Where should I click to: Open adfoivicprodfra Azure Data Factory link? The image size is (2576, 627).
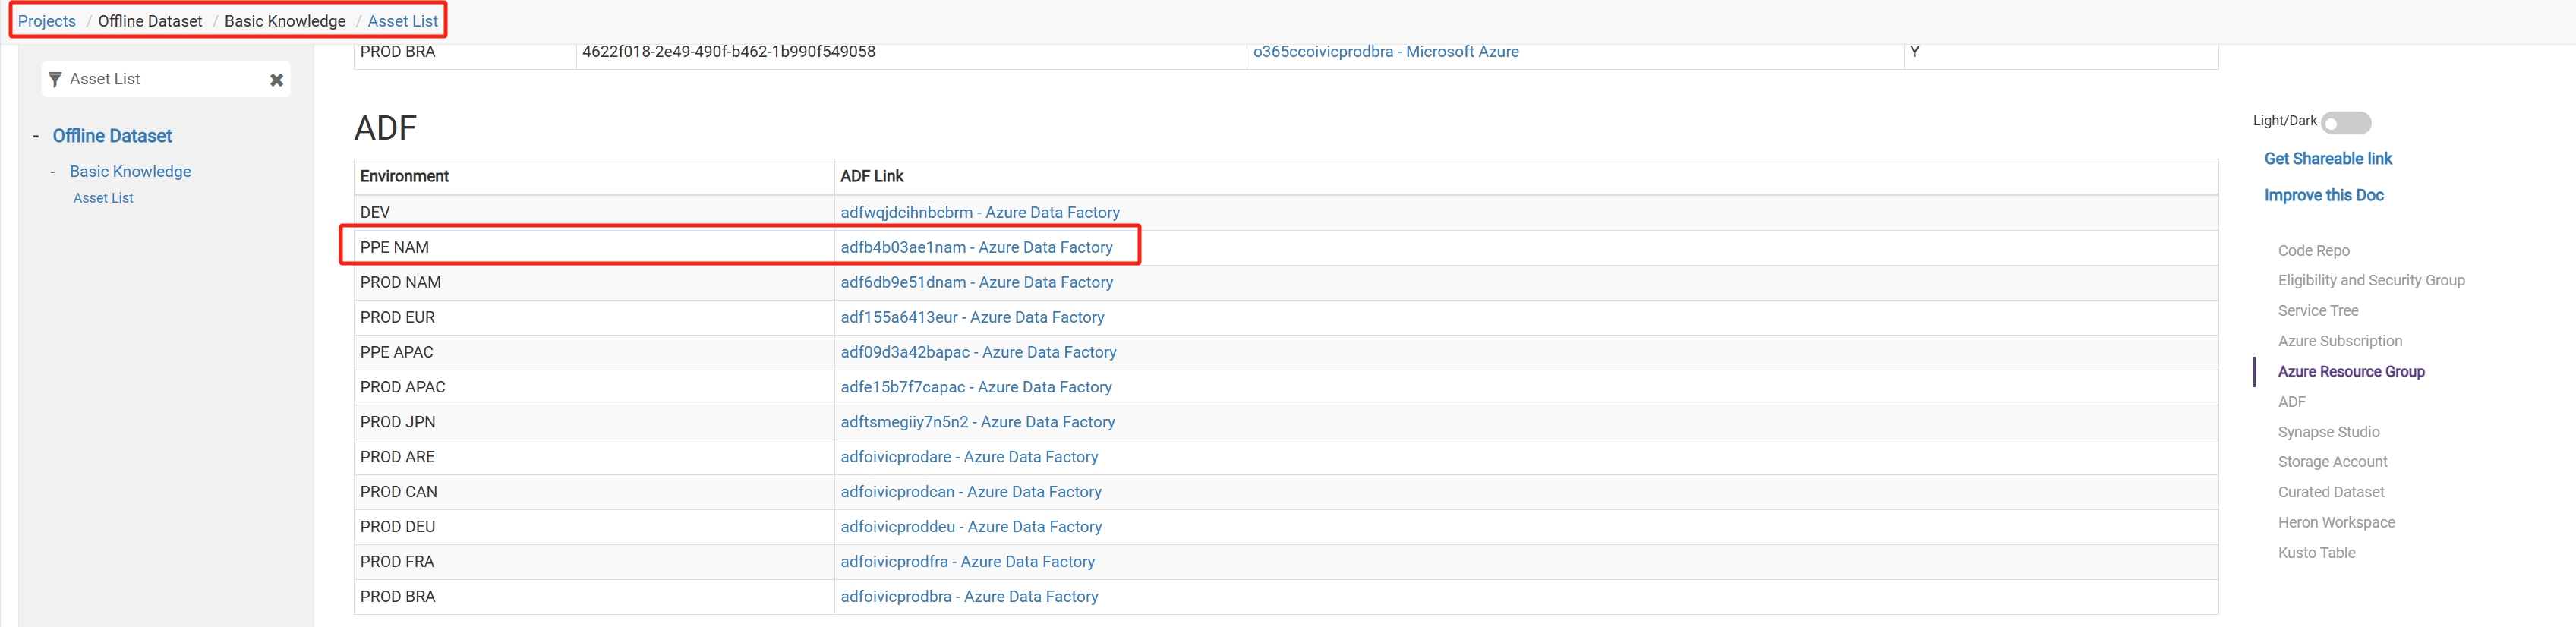point(968,563)
